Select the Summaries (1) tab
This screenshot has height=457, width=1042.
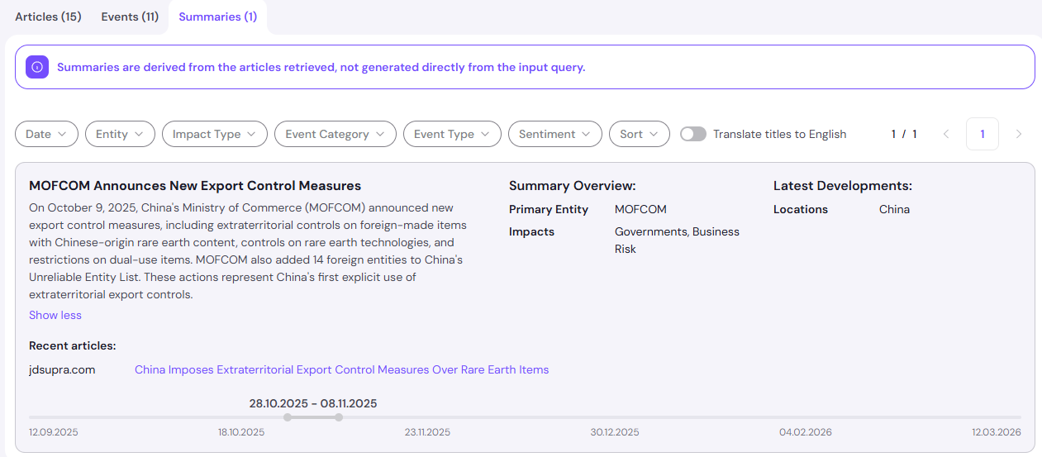[217, 17]
